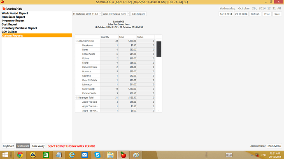
Task: Collapse the Beverages Total group
Action: pos(77,97)
